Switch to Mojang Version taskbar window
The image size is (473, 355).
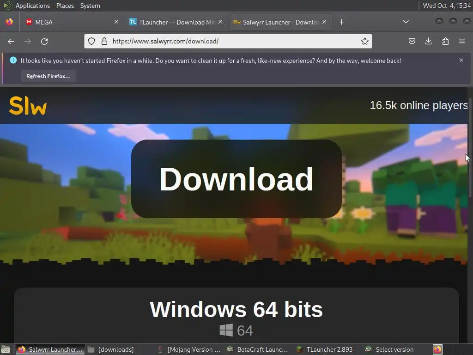(x=189, y=349)
